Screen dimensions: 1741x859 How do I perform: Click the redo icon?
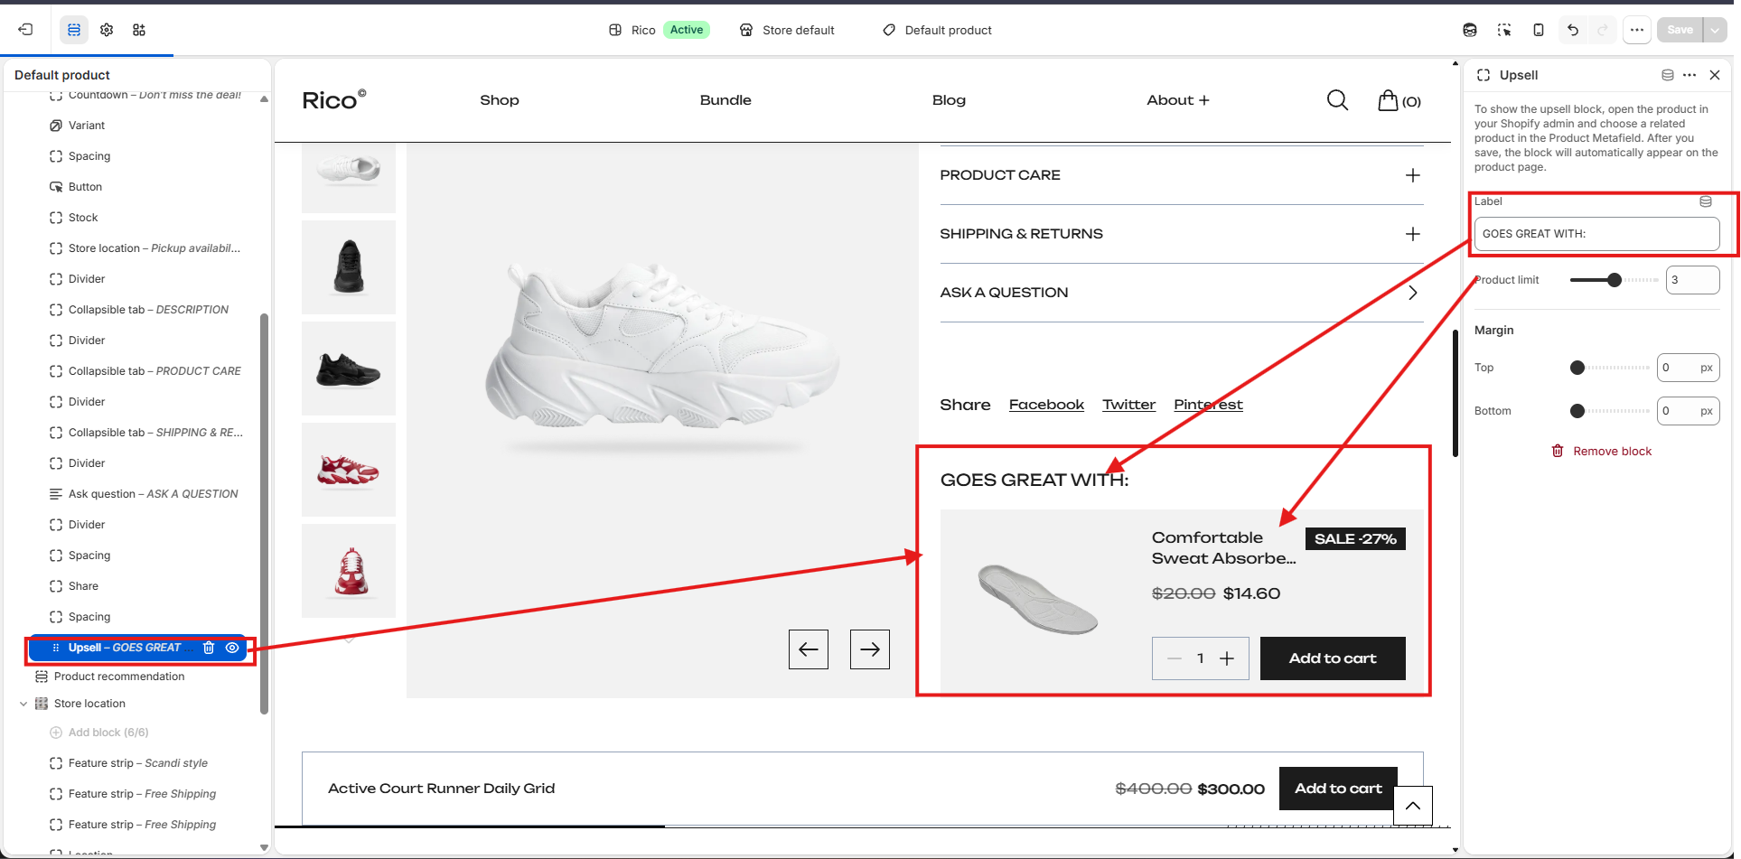click(1603, 30)
